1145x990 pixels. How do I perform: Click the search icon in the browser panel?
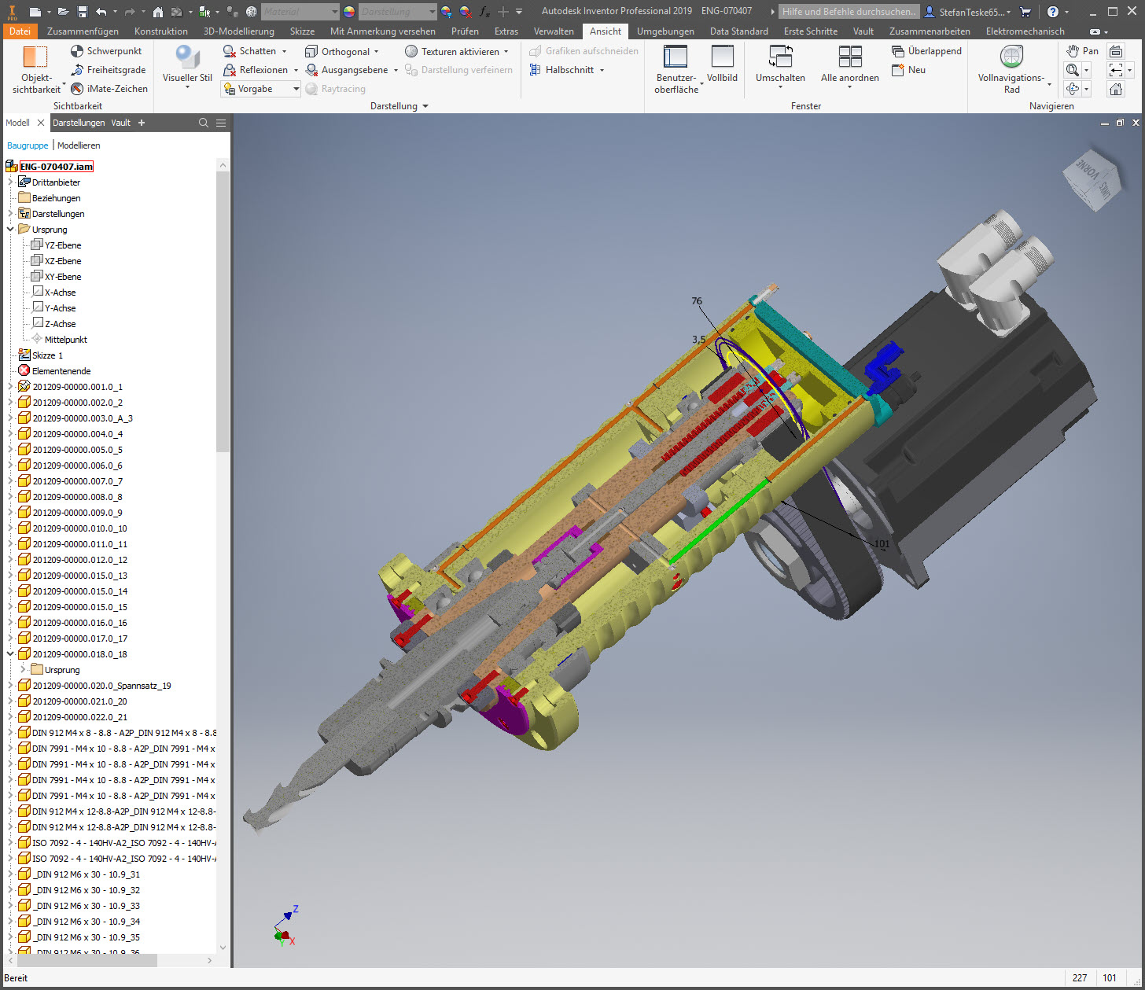[204, 123]
